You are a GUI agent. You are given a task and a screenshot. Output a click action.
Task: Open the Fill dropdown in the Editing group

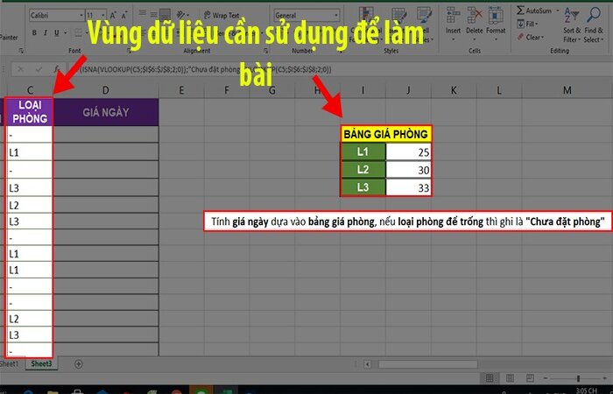coord(528,24)
